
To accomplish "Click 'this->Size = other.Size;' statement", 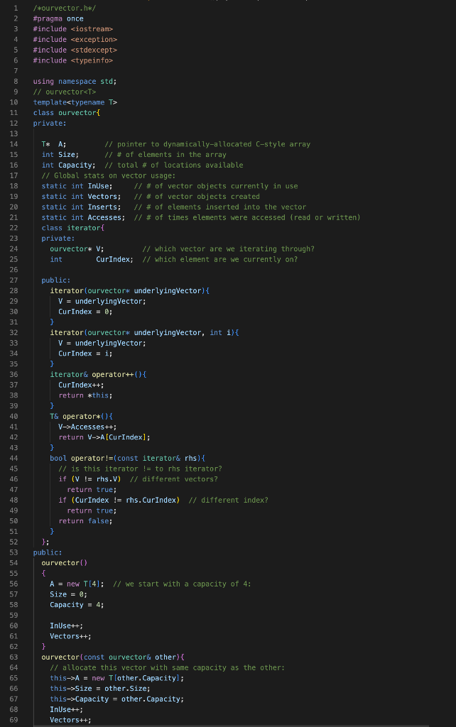I will 100,689.
